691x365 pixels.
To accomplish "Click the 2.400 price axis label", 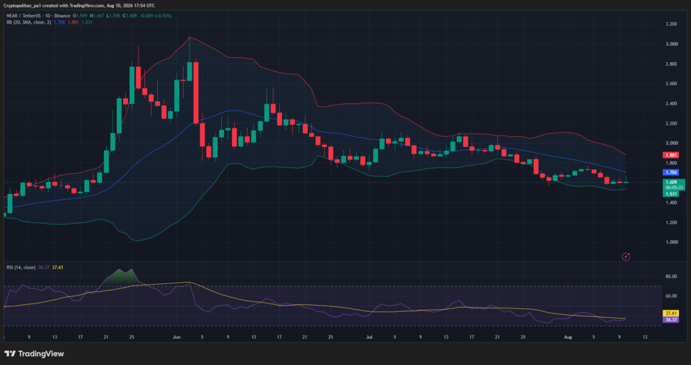I will click(x=671, y=104).
